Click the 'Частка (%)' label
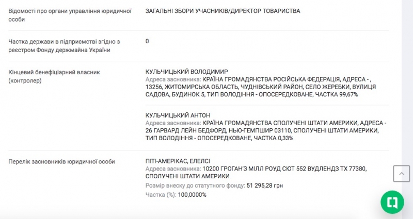The height and width of the screenshot is (219, 413). click(161, 195)
